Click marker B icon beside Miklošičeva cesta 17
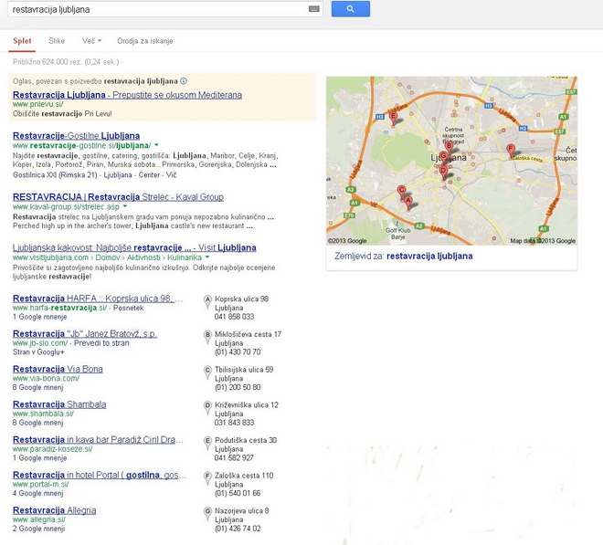The height and width of the screenshot is (545, 603). tap(207, 337)
